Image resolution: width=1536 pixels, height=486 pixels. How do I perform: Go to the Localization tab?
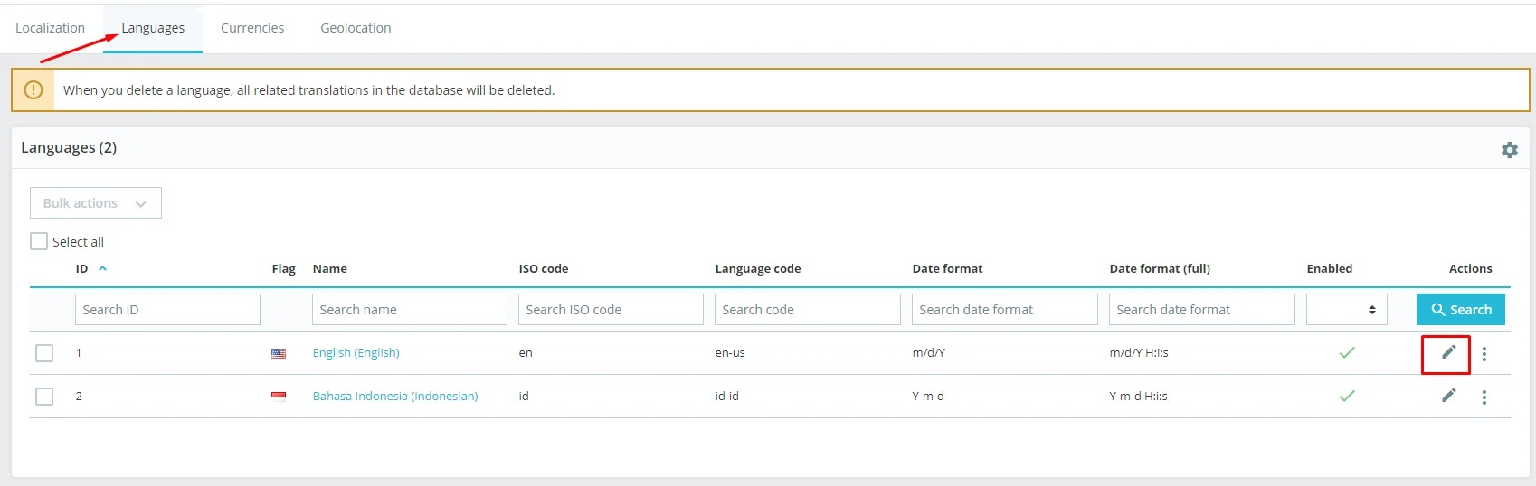[50, 28]
